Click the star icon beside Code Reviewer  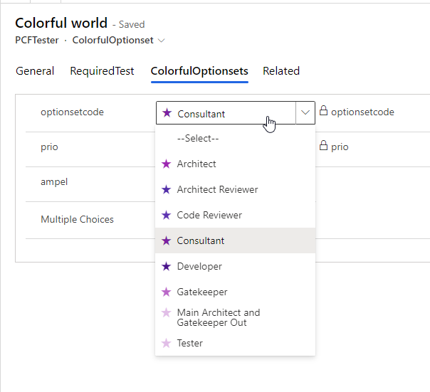(167, 215)
